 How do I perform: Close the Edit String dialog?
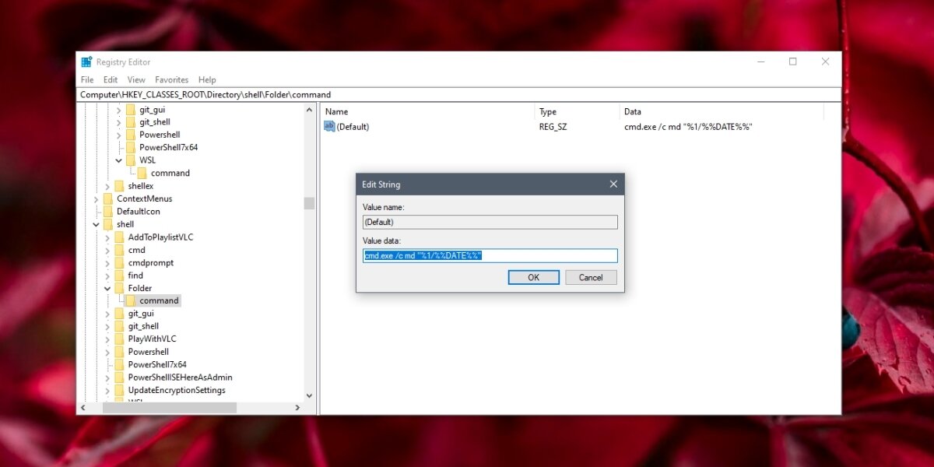pyautogui.click(x=613, y=184)
